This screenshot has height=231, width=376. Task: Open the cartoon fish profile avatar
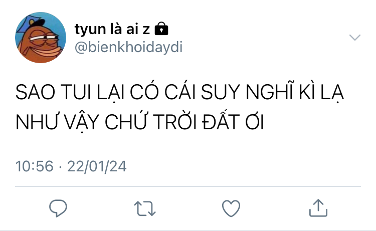(x=41, y=38)
